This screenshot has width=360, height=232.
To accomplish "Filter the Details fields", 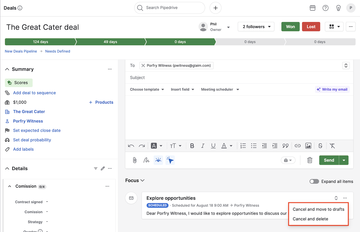I will point(96,168).
